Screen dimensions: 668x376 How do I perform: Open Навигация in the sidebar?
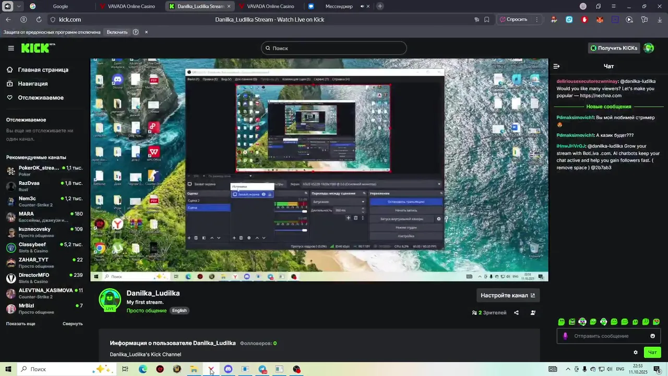[32, 84]
